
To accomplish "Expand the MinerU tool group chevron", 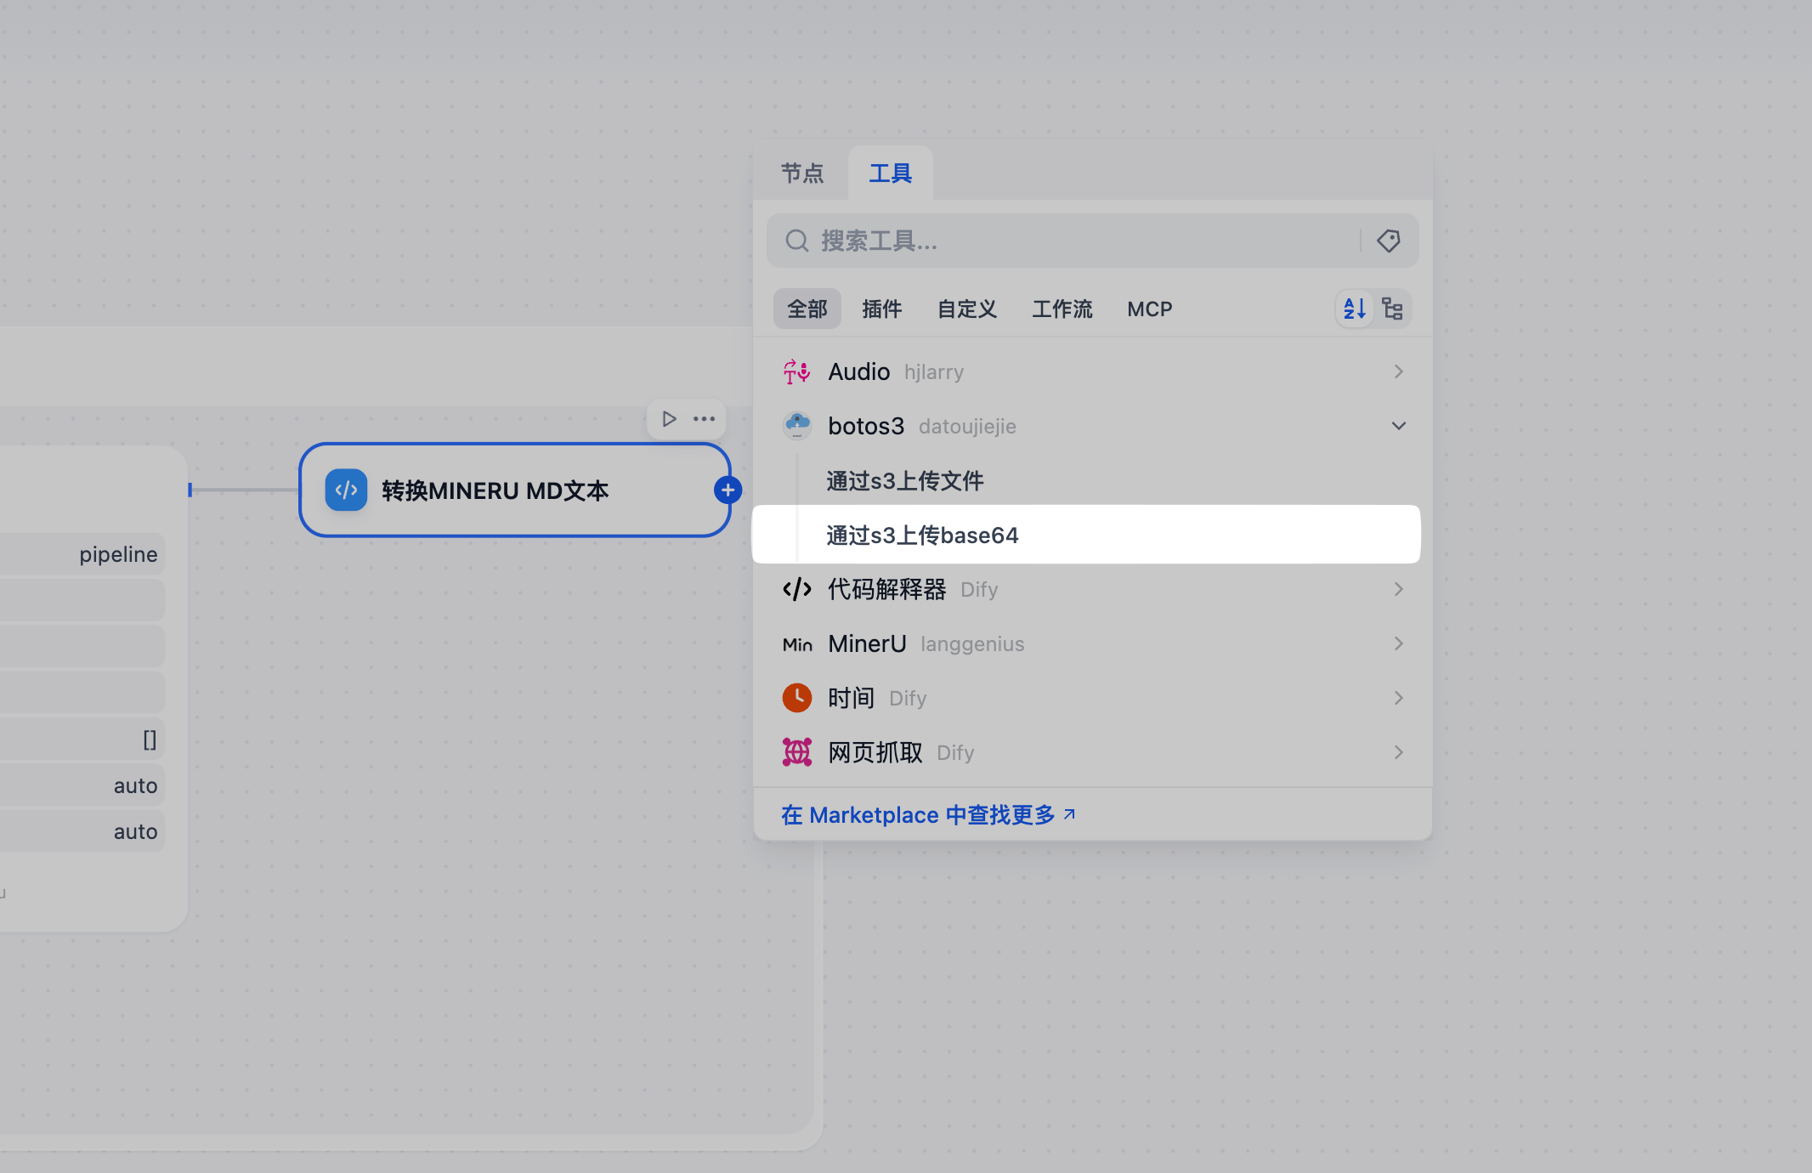I will coord(1398,643).
